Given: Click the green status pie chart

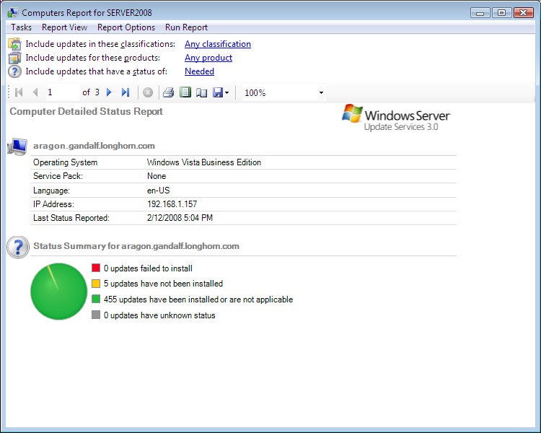Looking at the screenshot, I should pyautogui.click(x=58, y=292).
